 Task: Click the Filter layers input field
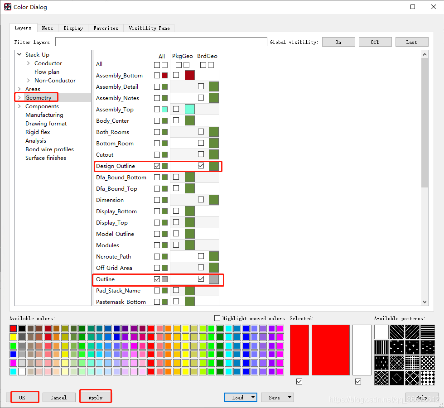point(161,42)
